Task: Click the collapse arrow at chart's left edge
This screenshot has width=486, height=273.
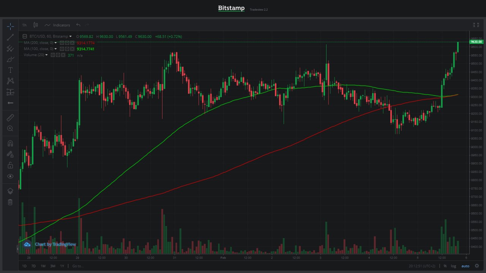Action: pos(17,249)
